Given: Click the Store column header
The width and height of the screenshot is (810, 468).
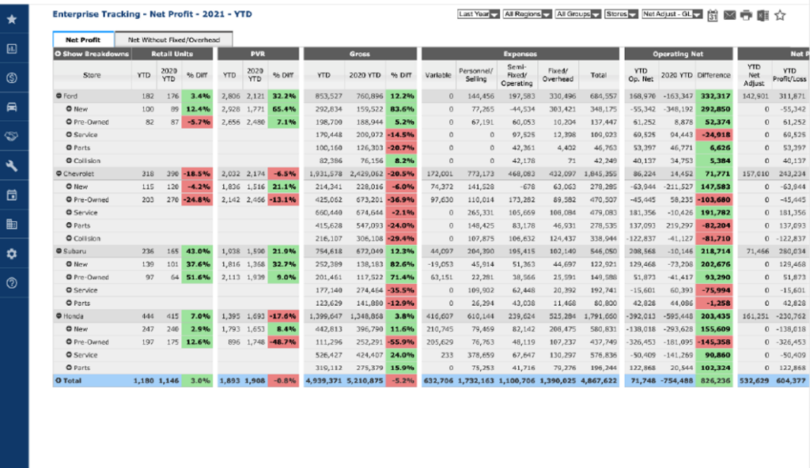Looking at the screenshot, I should [x=92, y=75].
